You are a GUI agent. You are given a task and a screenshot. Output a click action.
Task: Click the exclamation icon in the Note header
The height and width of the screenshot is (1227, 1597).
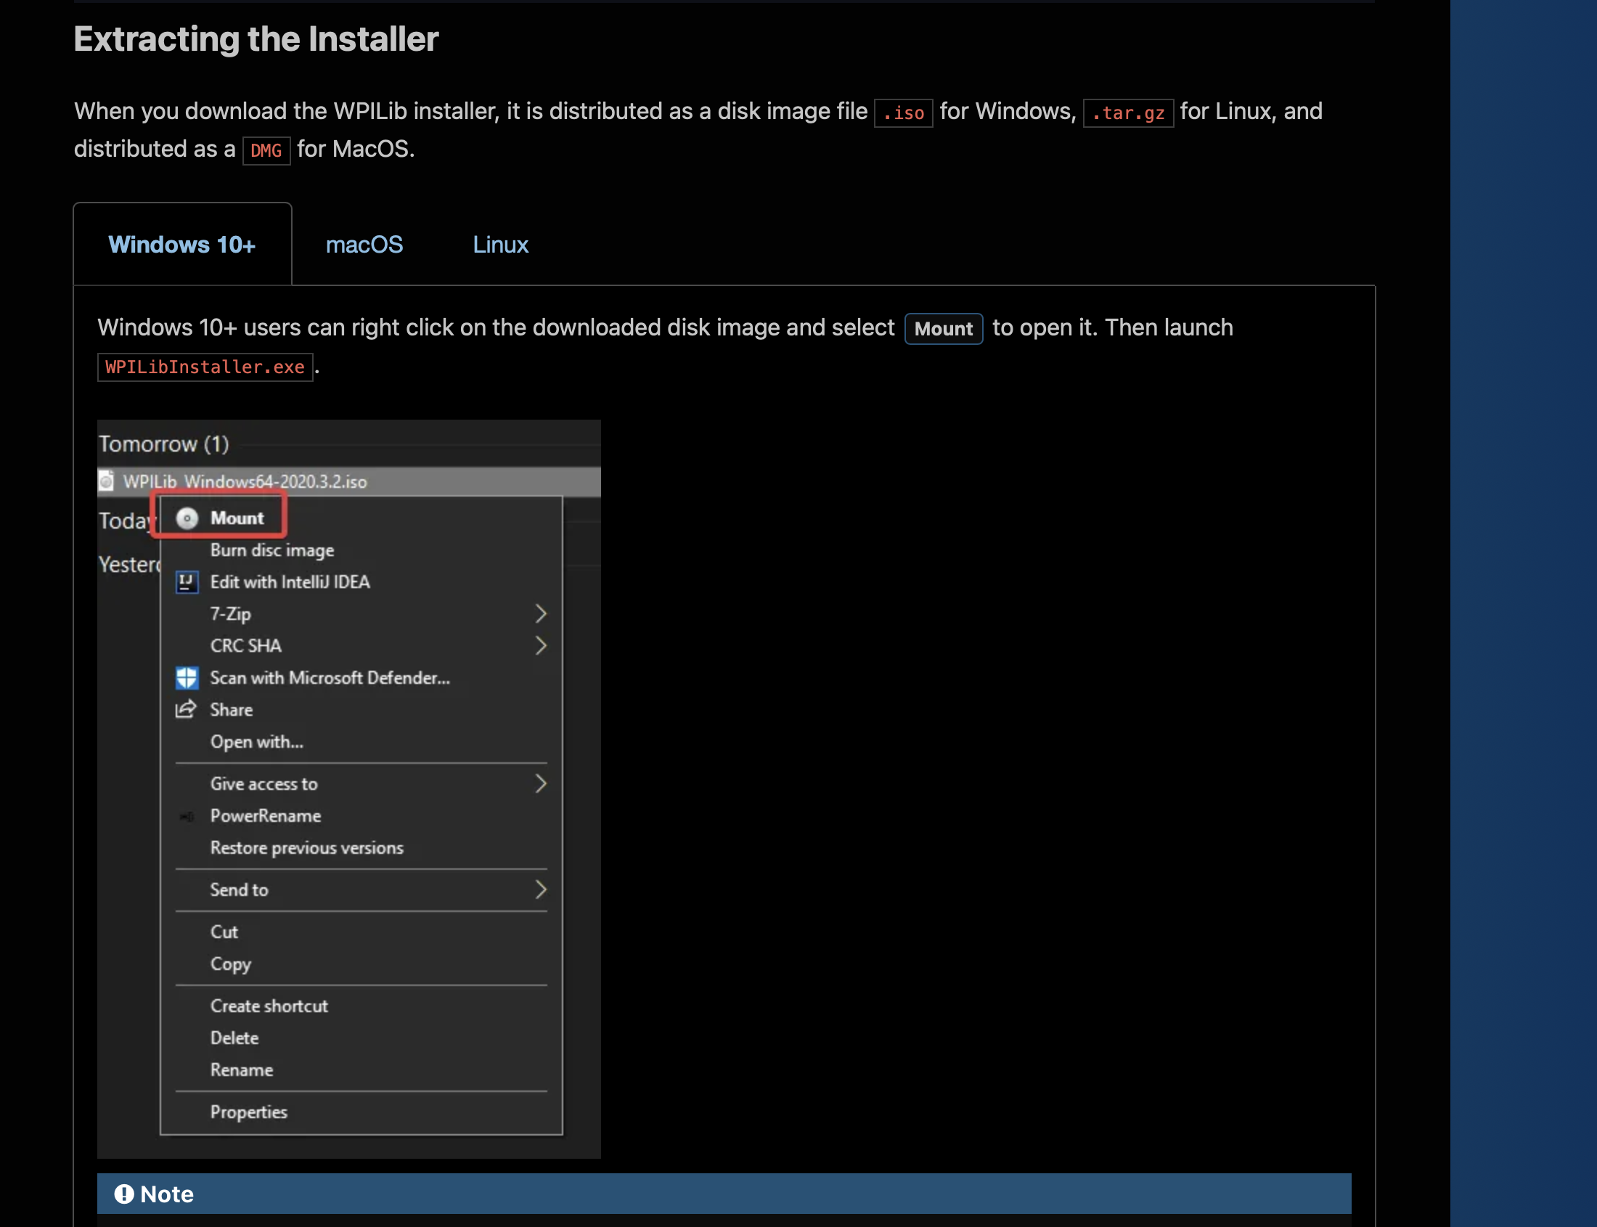(124, 1194)
